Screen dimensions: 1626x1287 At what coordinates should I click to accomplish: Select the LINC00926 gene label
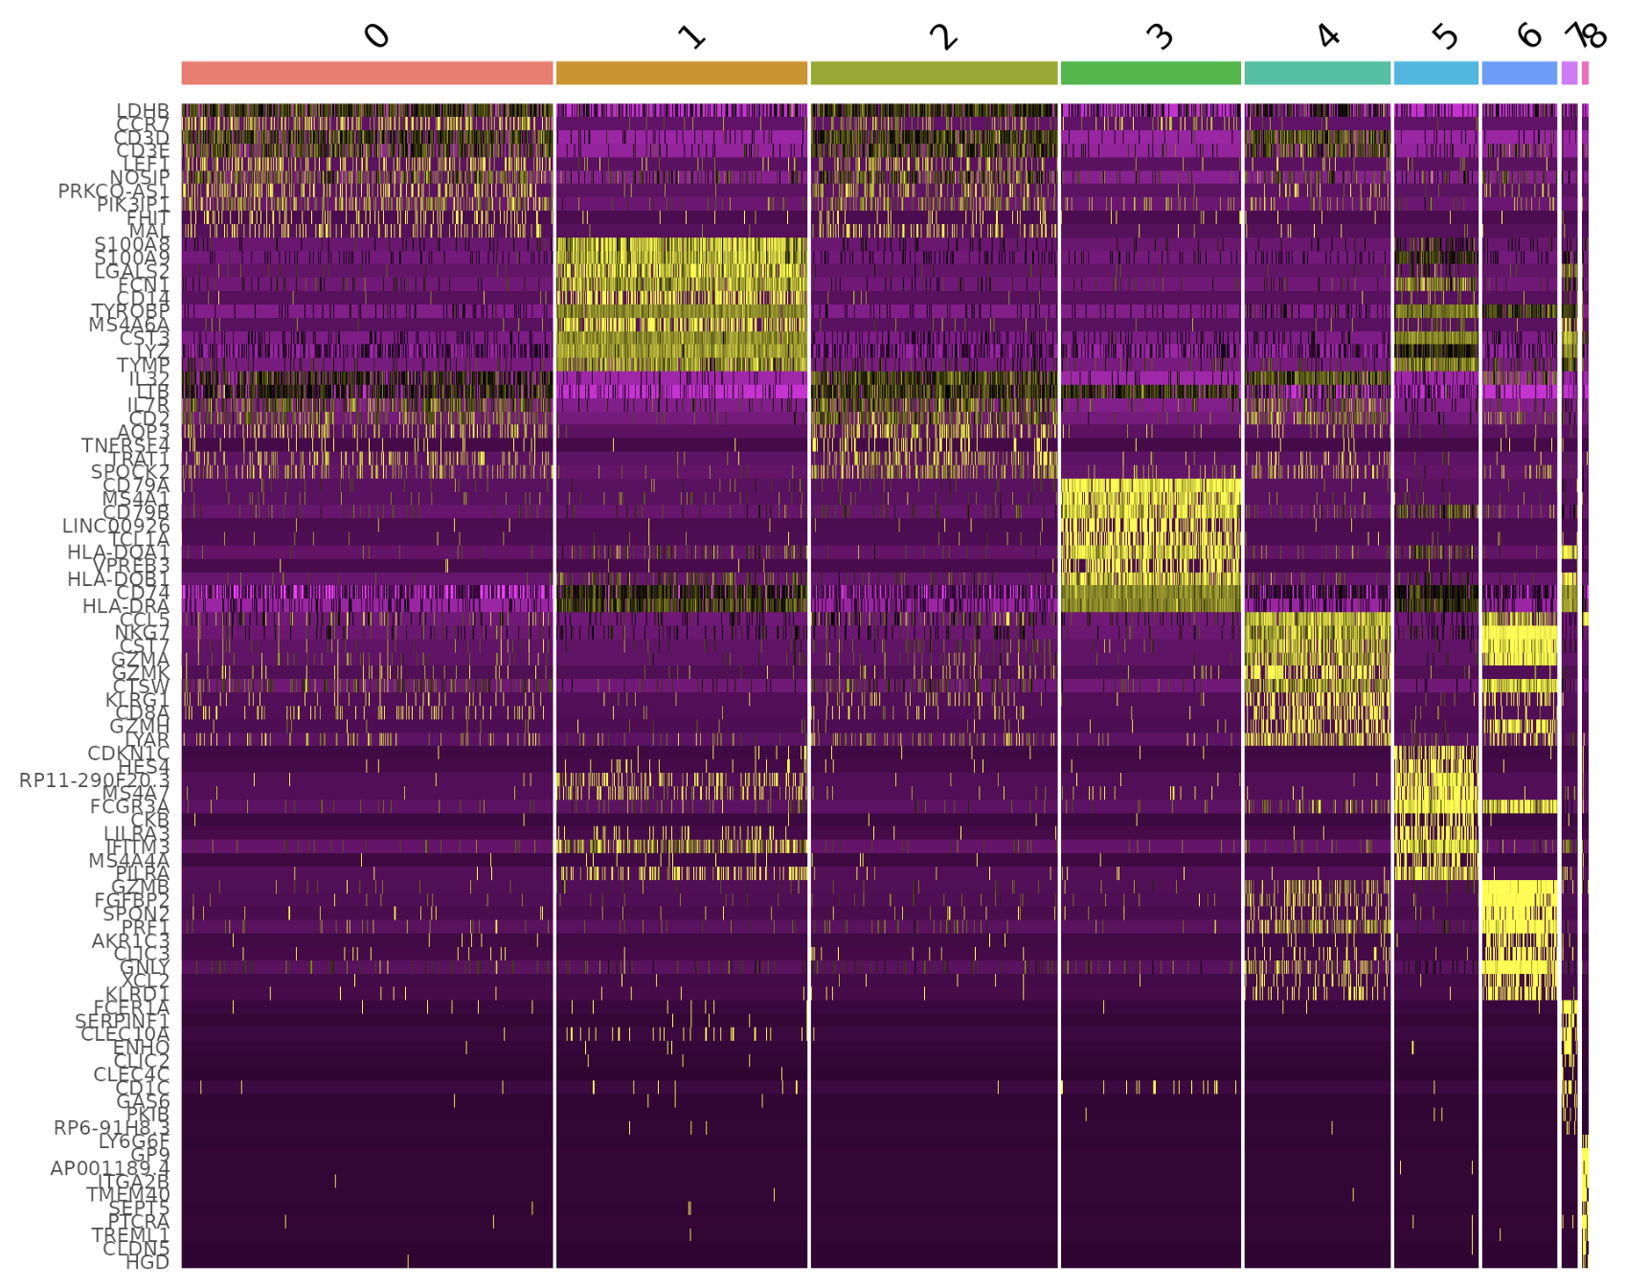point(116,527)
